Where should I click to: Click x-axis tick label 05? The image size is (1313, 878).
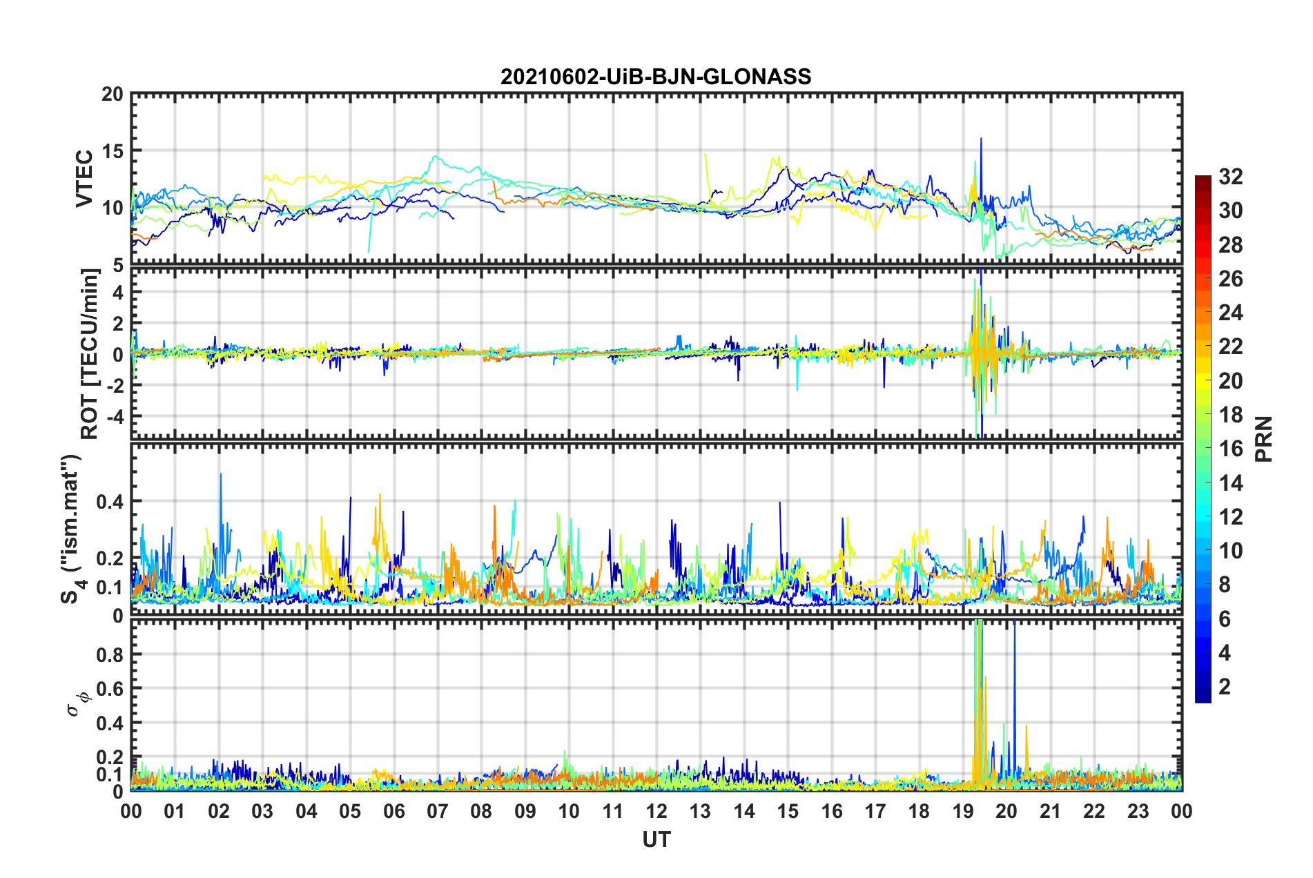coord(350,811)
